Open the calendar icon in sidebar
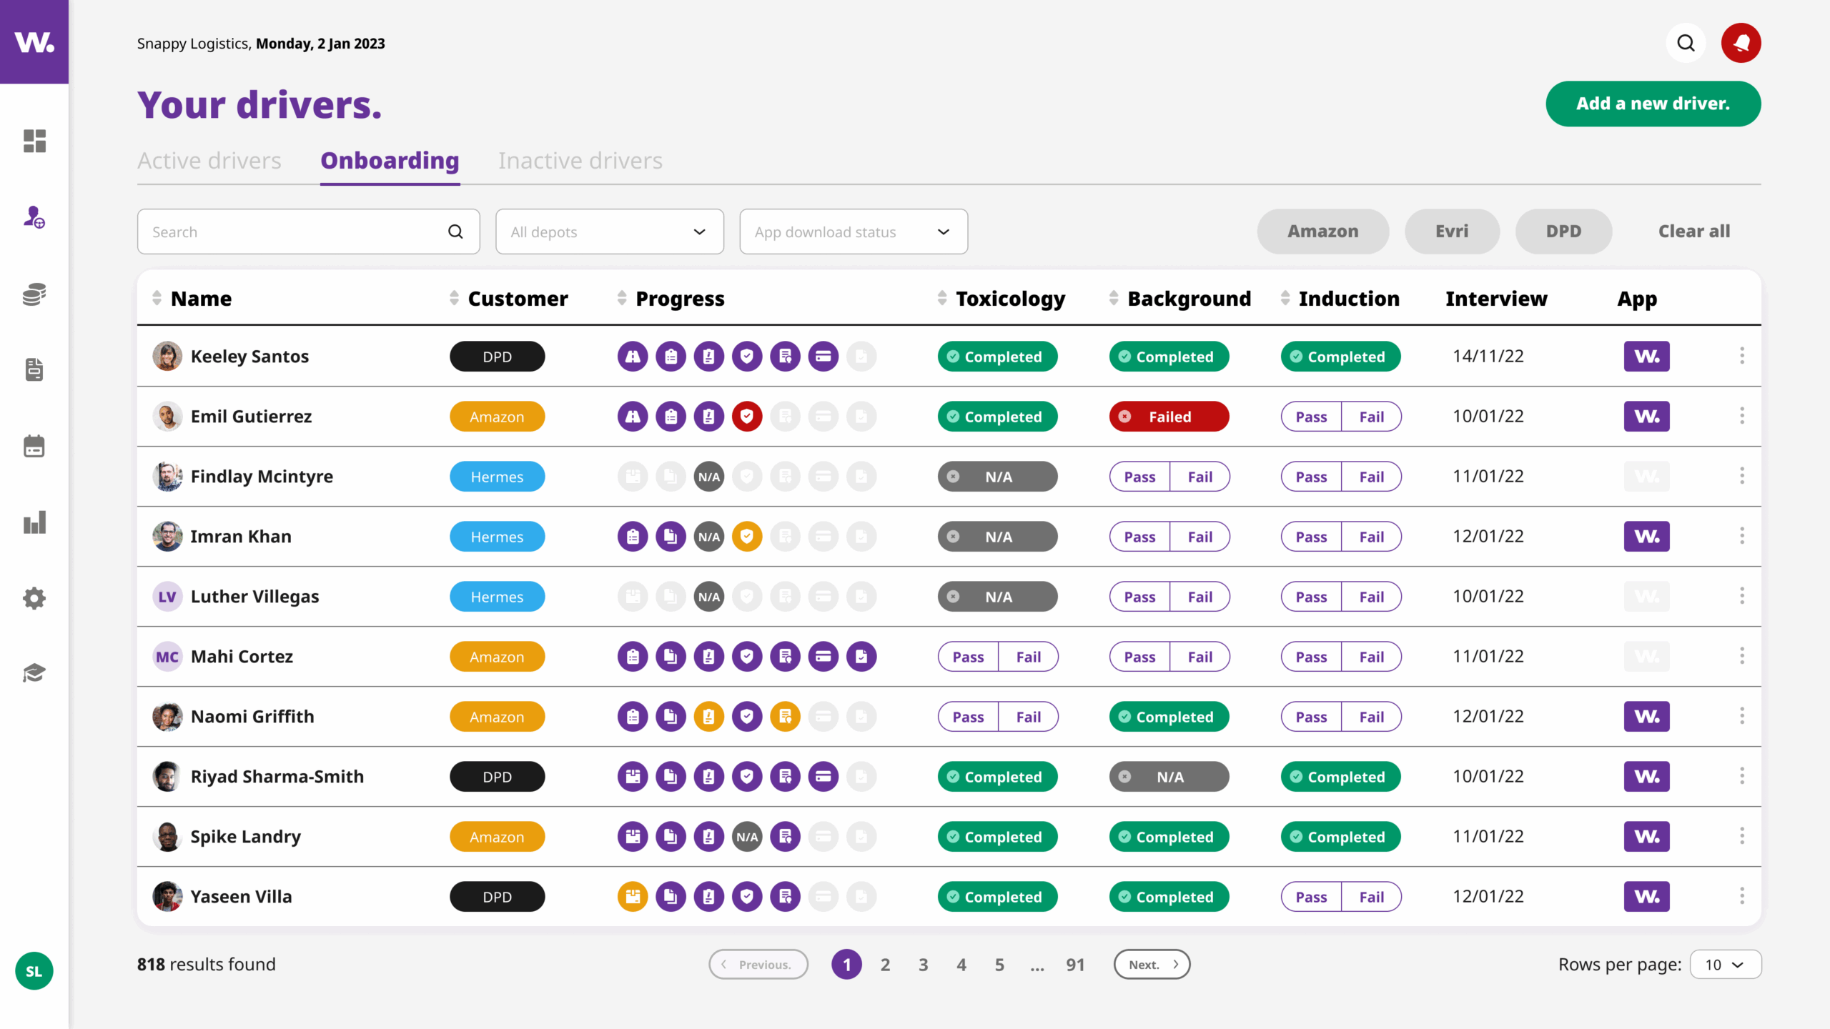Viewport: 1830px width, 1029px height. pos(34,446)
